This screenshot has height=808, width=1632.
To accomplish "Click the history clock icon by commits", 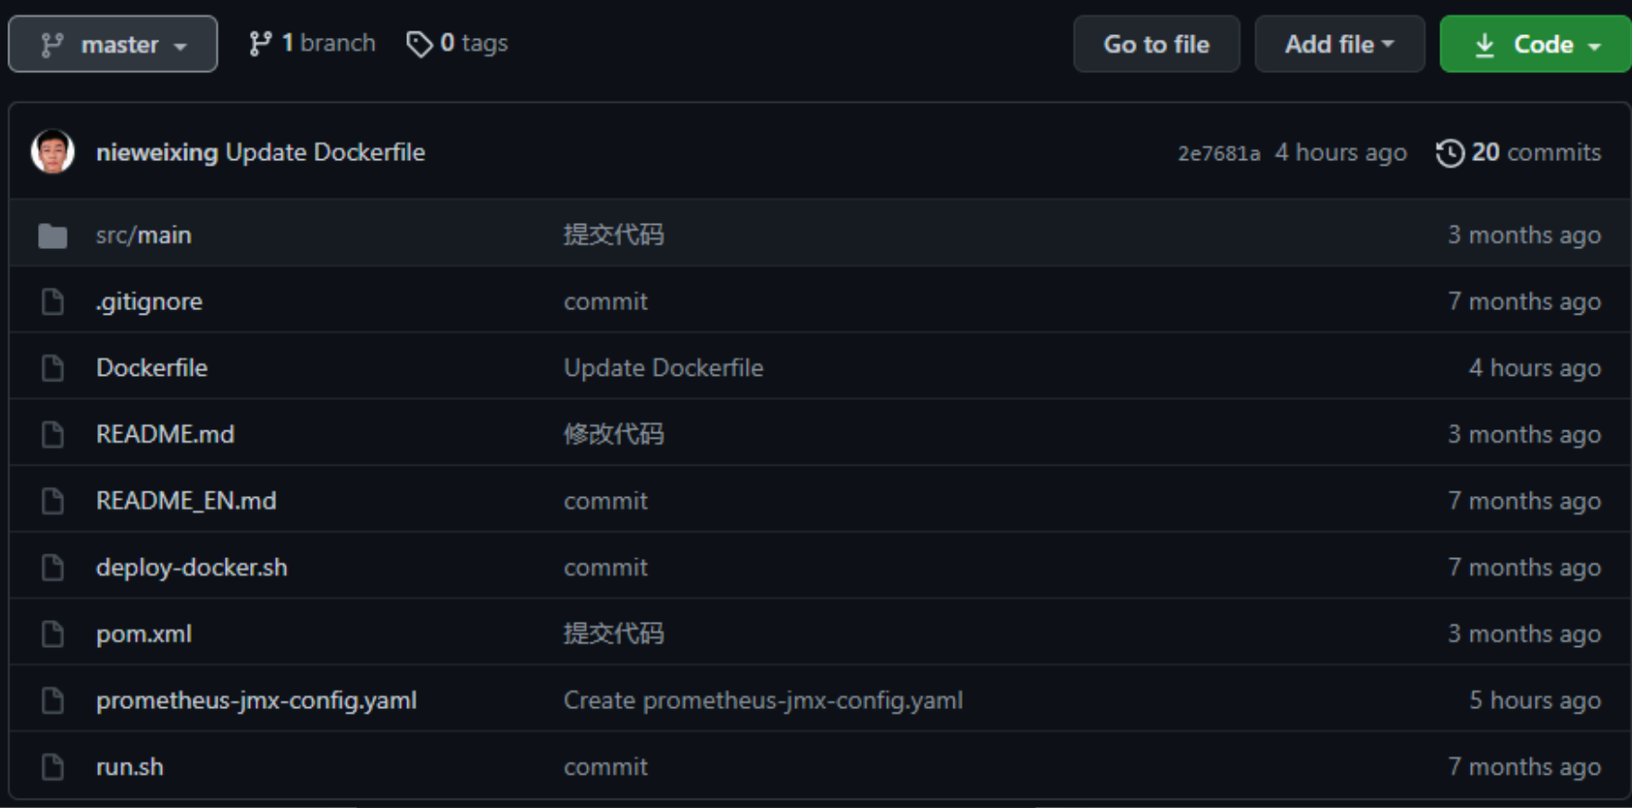I will pyautogui.click(x=1450, y=153).
